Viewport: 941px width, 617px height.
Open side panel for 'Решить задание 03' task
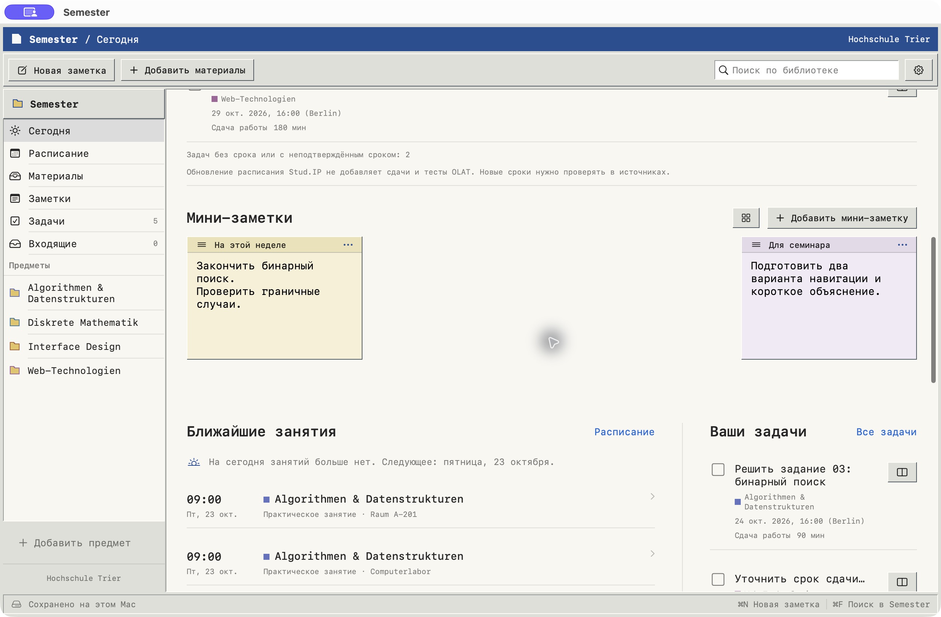click(x=902, y=472)
